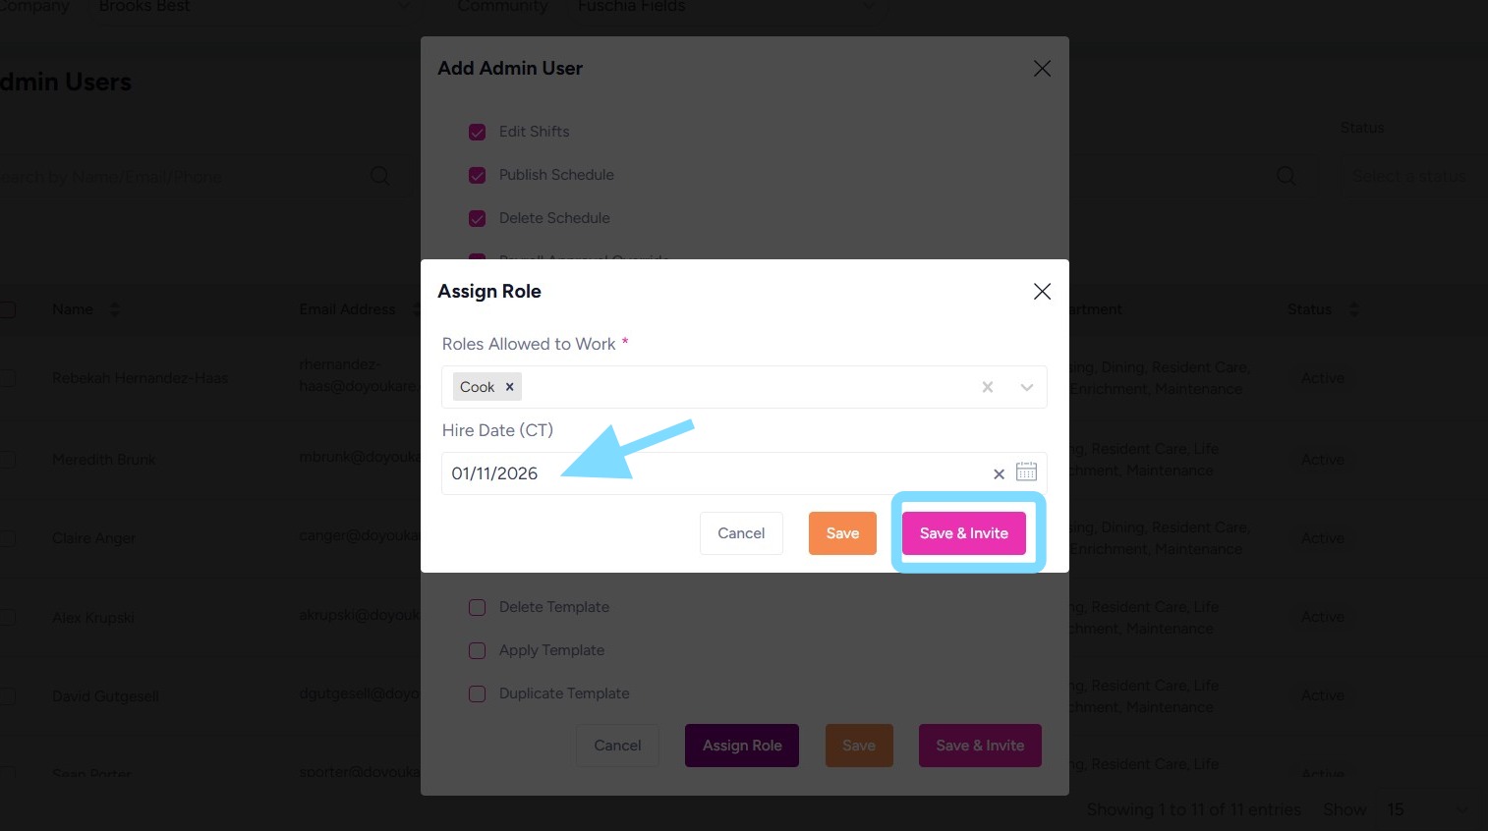The height and width of the screenshot is (831, 1488).
Task: Click Save & Invite in Assign Role dialog
Action: [963, 533]
